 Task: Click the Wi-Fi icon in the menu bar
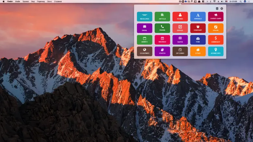(214, 2)
